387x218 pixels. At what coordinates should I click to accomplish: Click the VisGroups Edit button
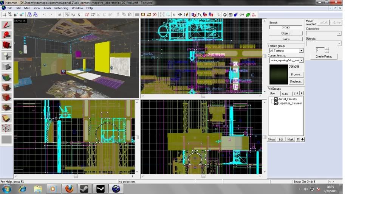tap(281, 140)
